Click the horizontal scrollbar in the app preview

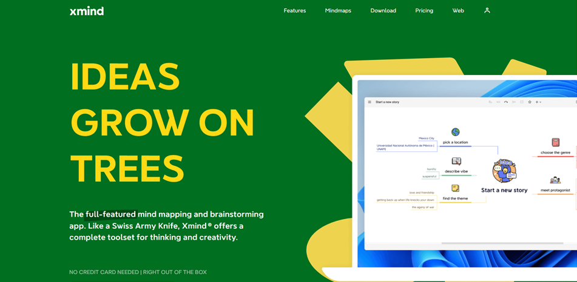click(x=502, y=243)
